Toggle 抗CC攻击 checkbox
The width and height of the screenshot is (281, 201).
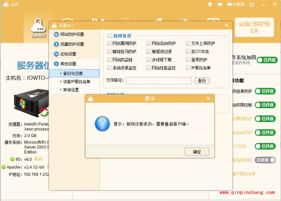pyautogui.click(x=188, y=51)
